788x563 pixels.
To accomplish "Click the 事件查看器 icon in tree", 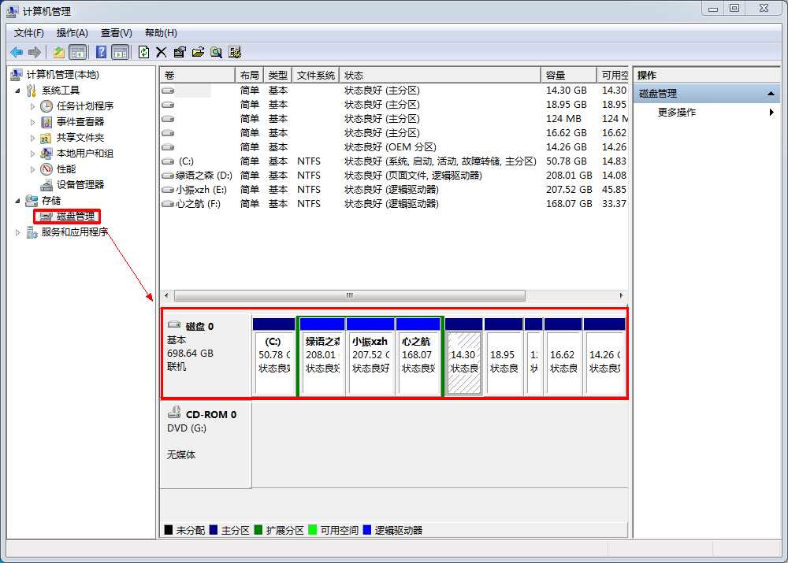I will [46, 122].
